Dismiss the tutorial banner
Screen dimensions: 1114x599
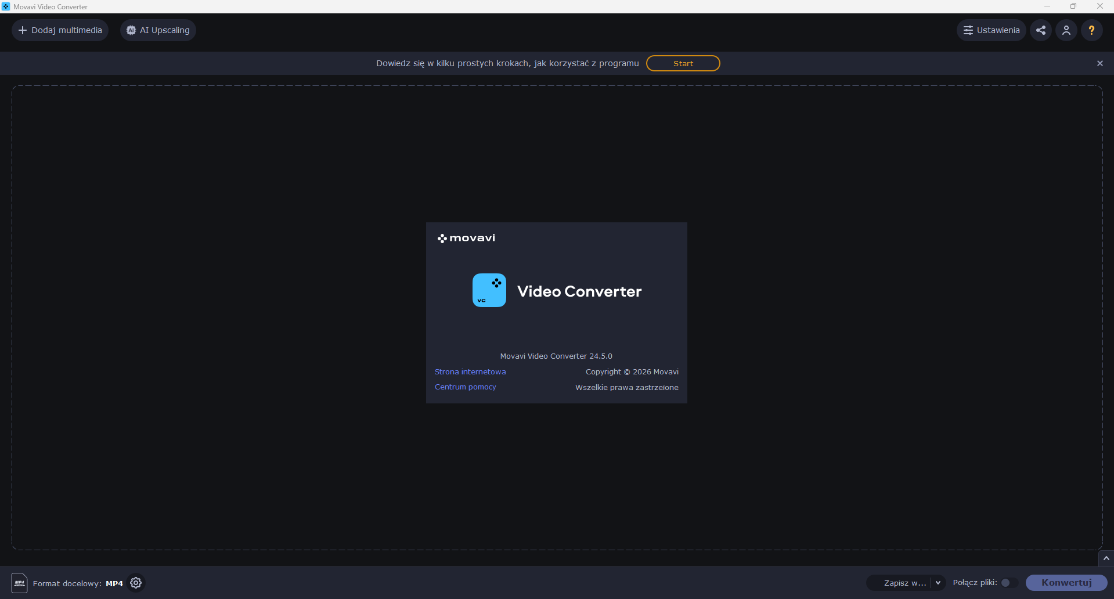1100,63
